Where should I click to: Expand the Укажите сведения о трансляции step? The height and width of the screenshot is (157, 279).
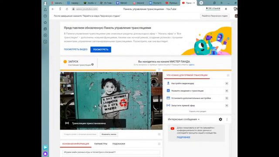[x=227, y=91]
